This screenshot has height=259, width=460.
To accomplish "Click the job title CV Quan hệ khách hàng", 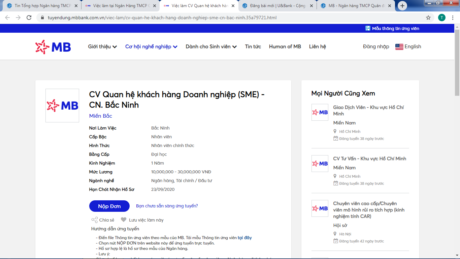I will coord(177,99).
